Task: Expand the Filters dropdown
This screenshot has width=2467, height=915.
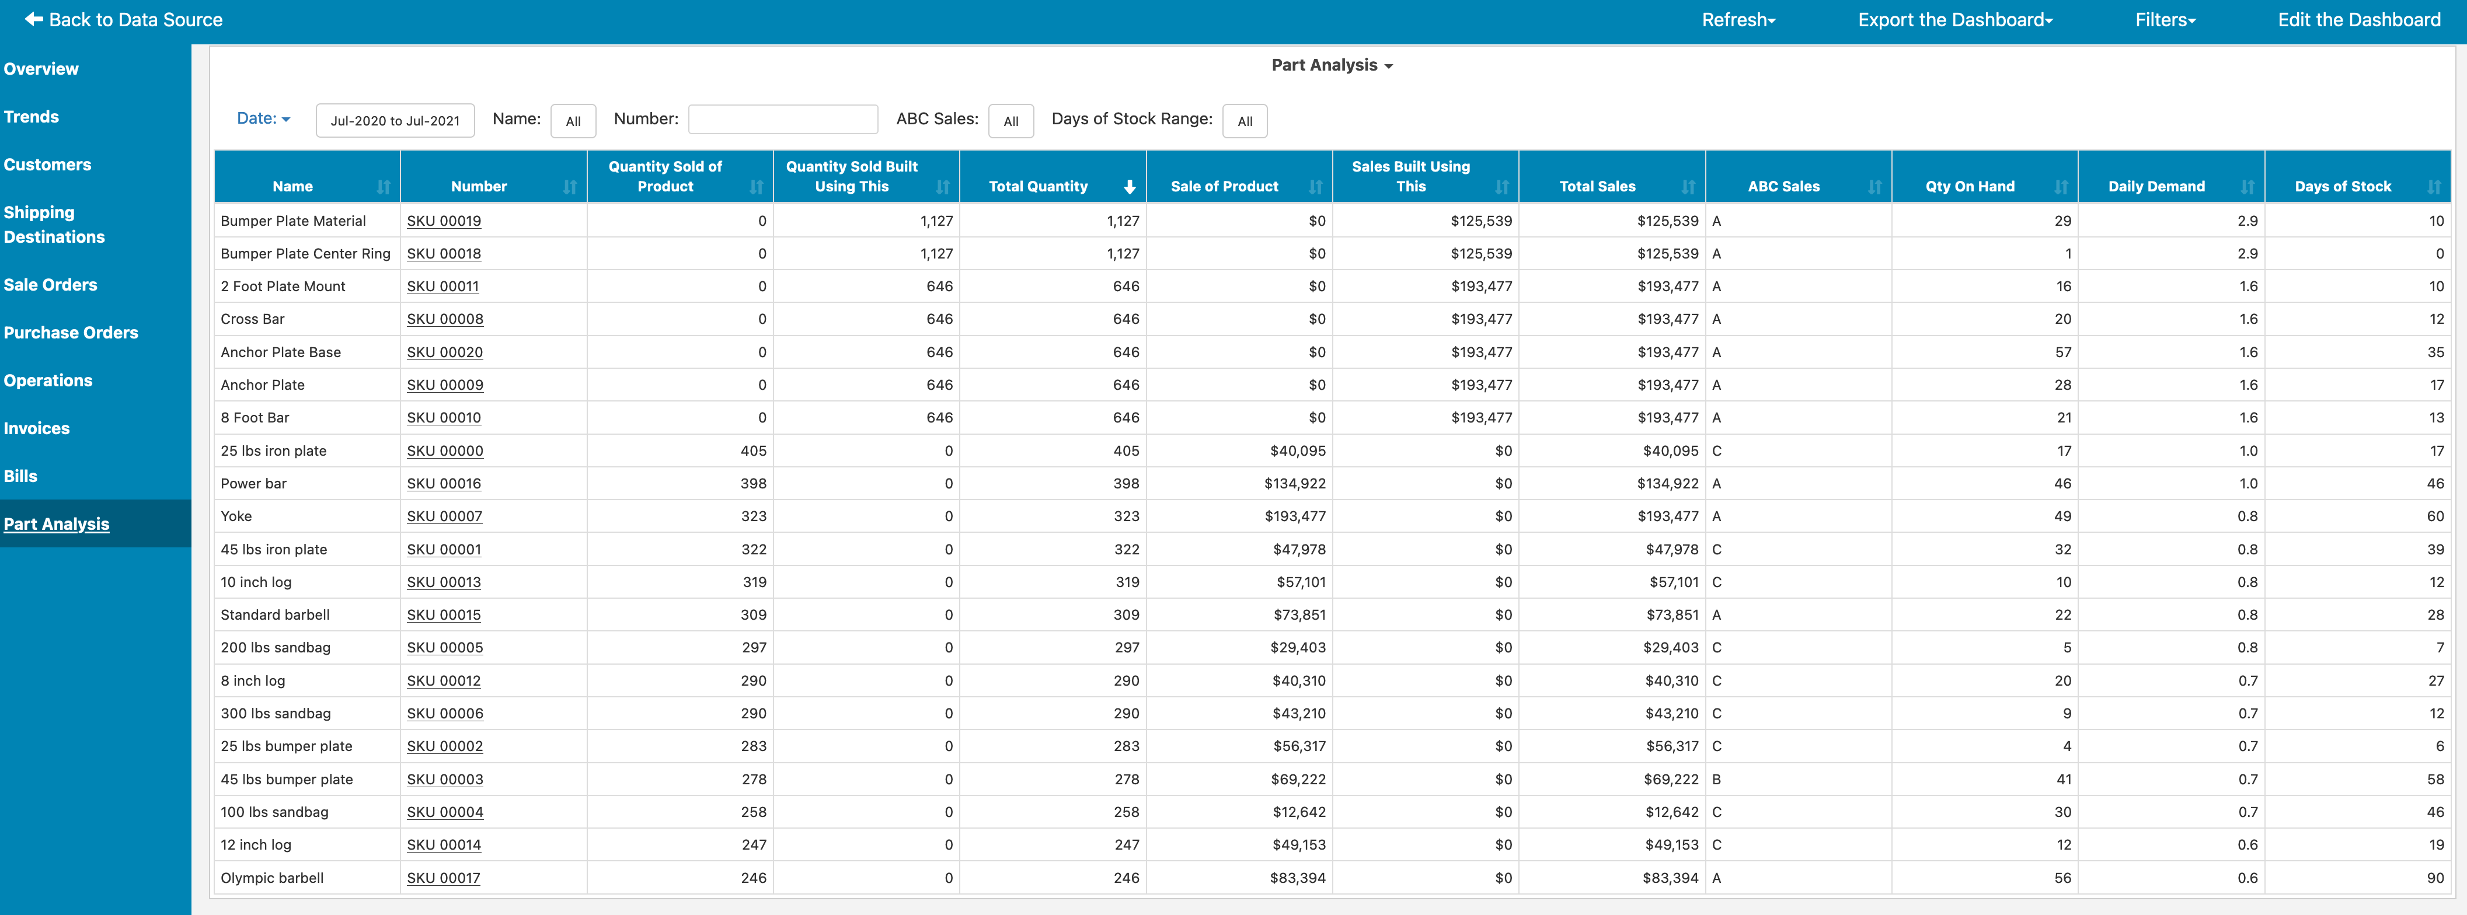Action: click(2165, 20)
